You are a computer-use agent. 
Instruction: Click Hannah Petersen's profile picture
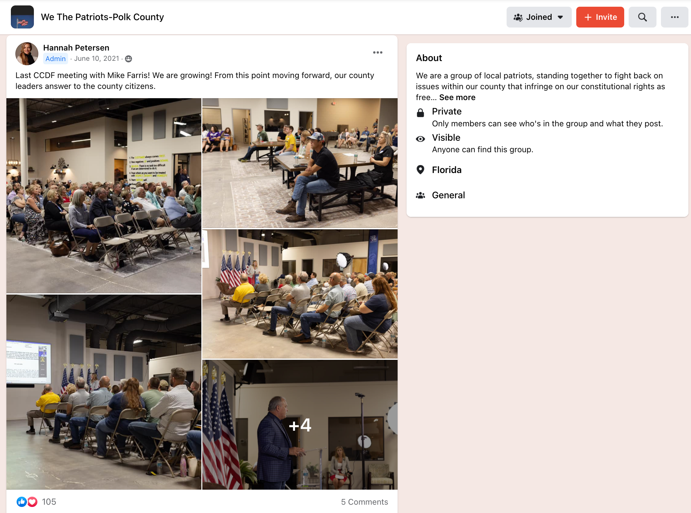[x=27, y=54]
